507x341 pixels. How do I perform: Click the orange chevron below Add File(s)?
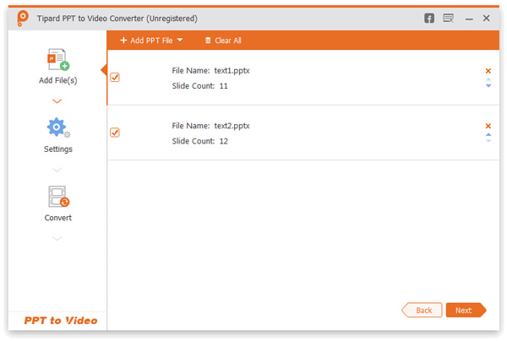tap(57, 101)
